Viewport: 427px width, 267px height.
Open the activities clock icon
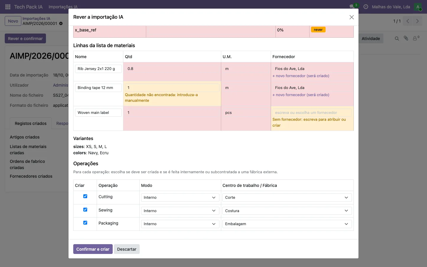click(x=366, y=7)
